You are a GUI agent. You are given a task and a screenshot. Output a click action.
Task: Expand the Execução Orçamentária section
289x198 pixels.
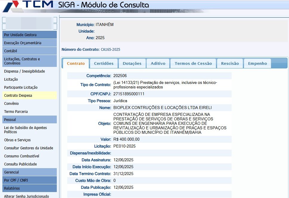click(29, 43)
